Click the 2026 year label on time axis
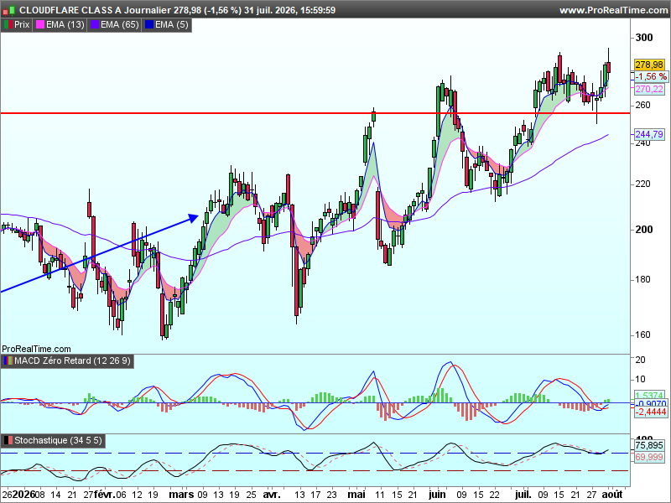This screenshot has width=671, height=503. 23,495
